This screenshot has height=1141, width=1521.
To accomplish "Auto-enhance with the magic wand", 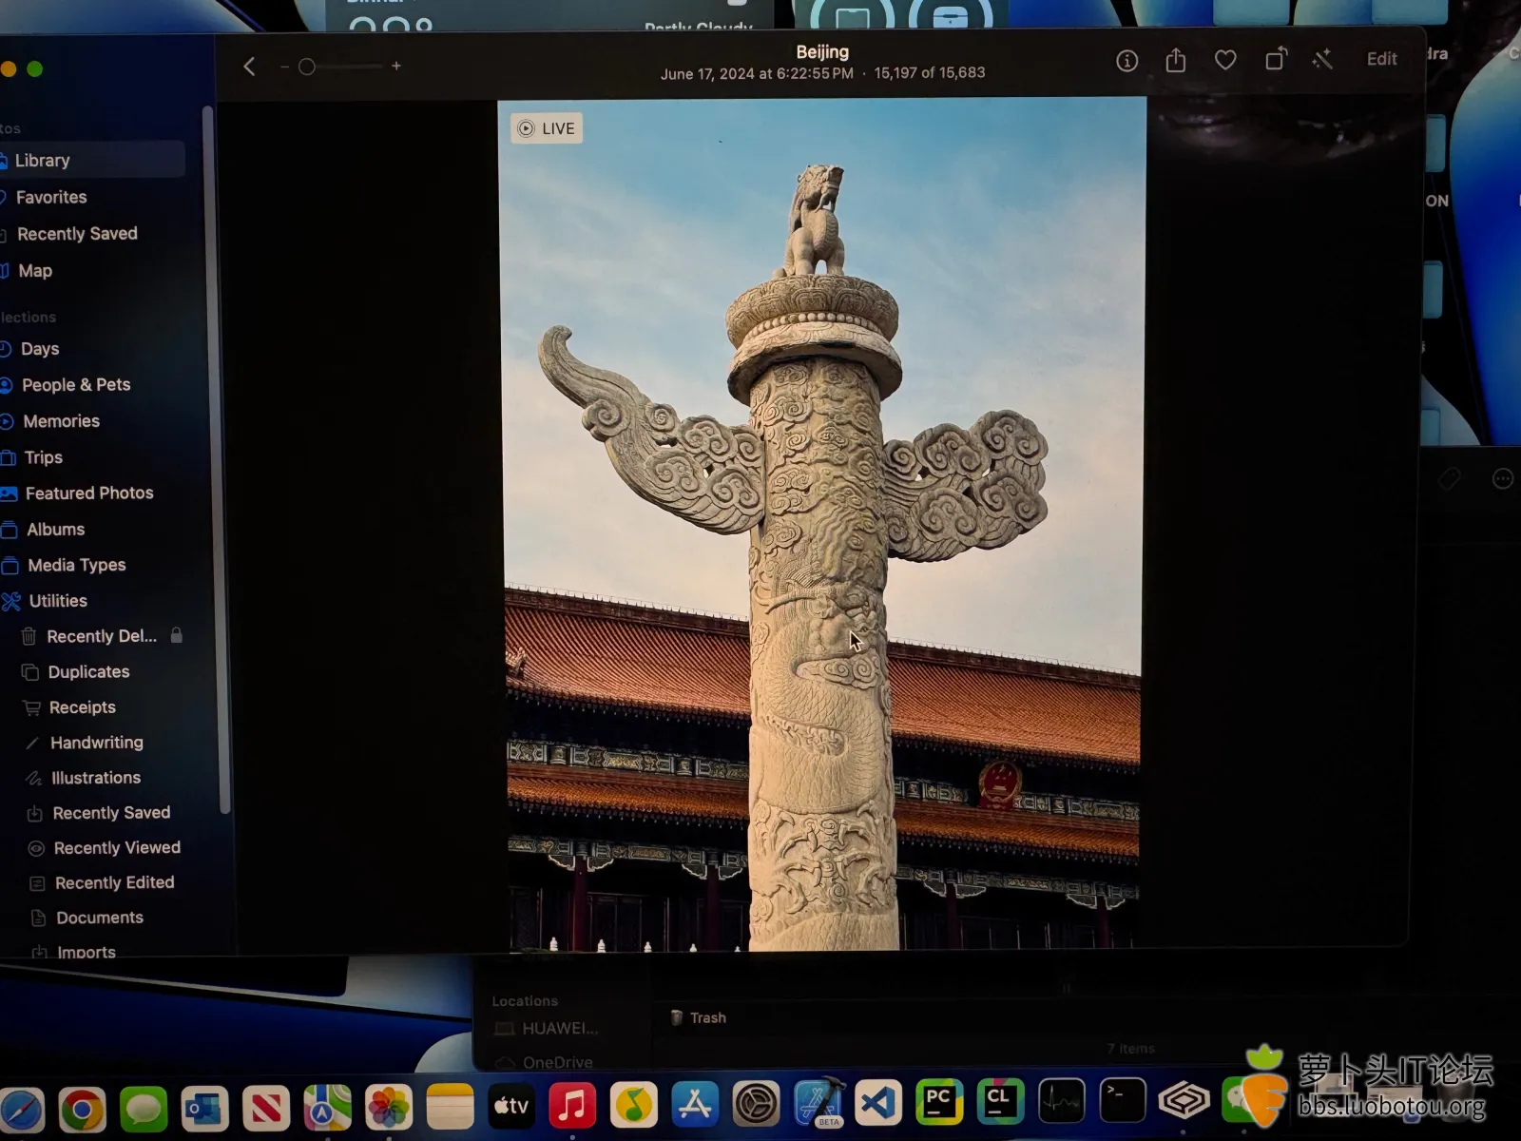I will pos(1322,59).
